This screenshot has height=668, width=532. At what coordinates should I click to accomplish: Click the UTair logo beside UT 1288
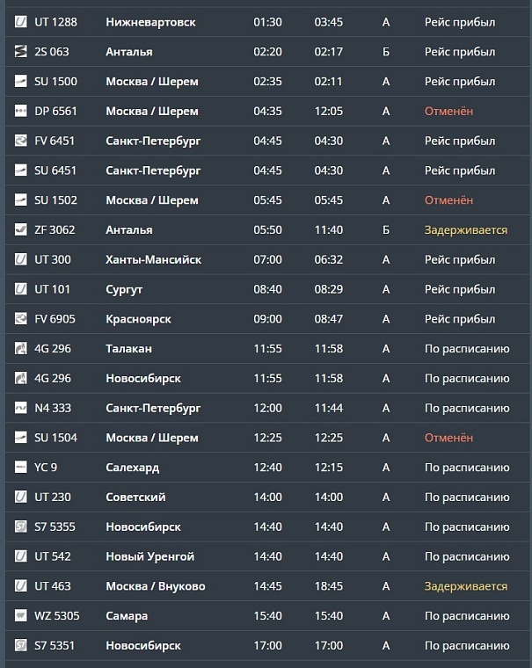(20, 22)
